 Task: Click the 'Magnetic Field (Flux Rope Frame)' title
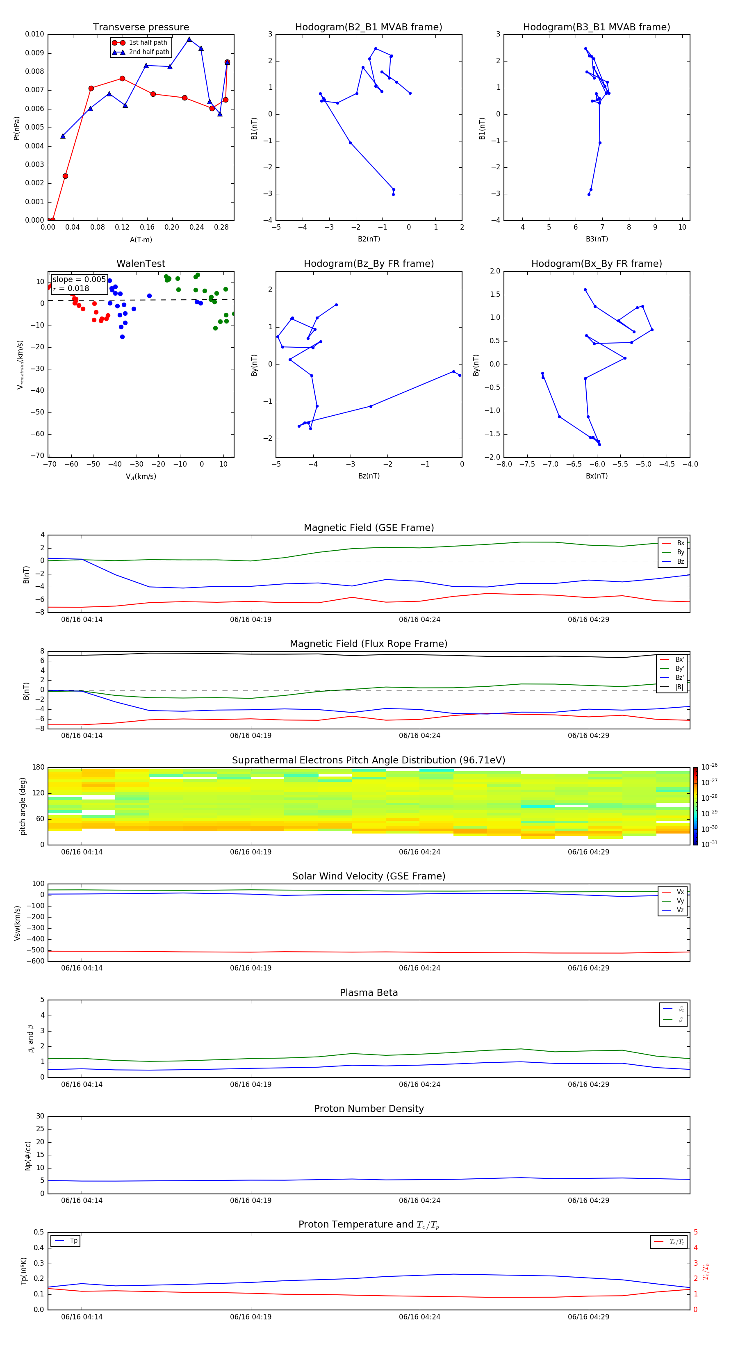coord(369,644)
